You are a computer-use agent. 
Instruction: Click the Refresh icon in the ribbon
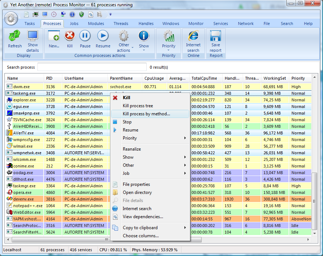point(15,39)
